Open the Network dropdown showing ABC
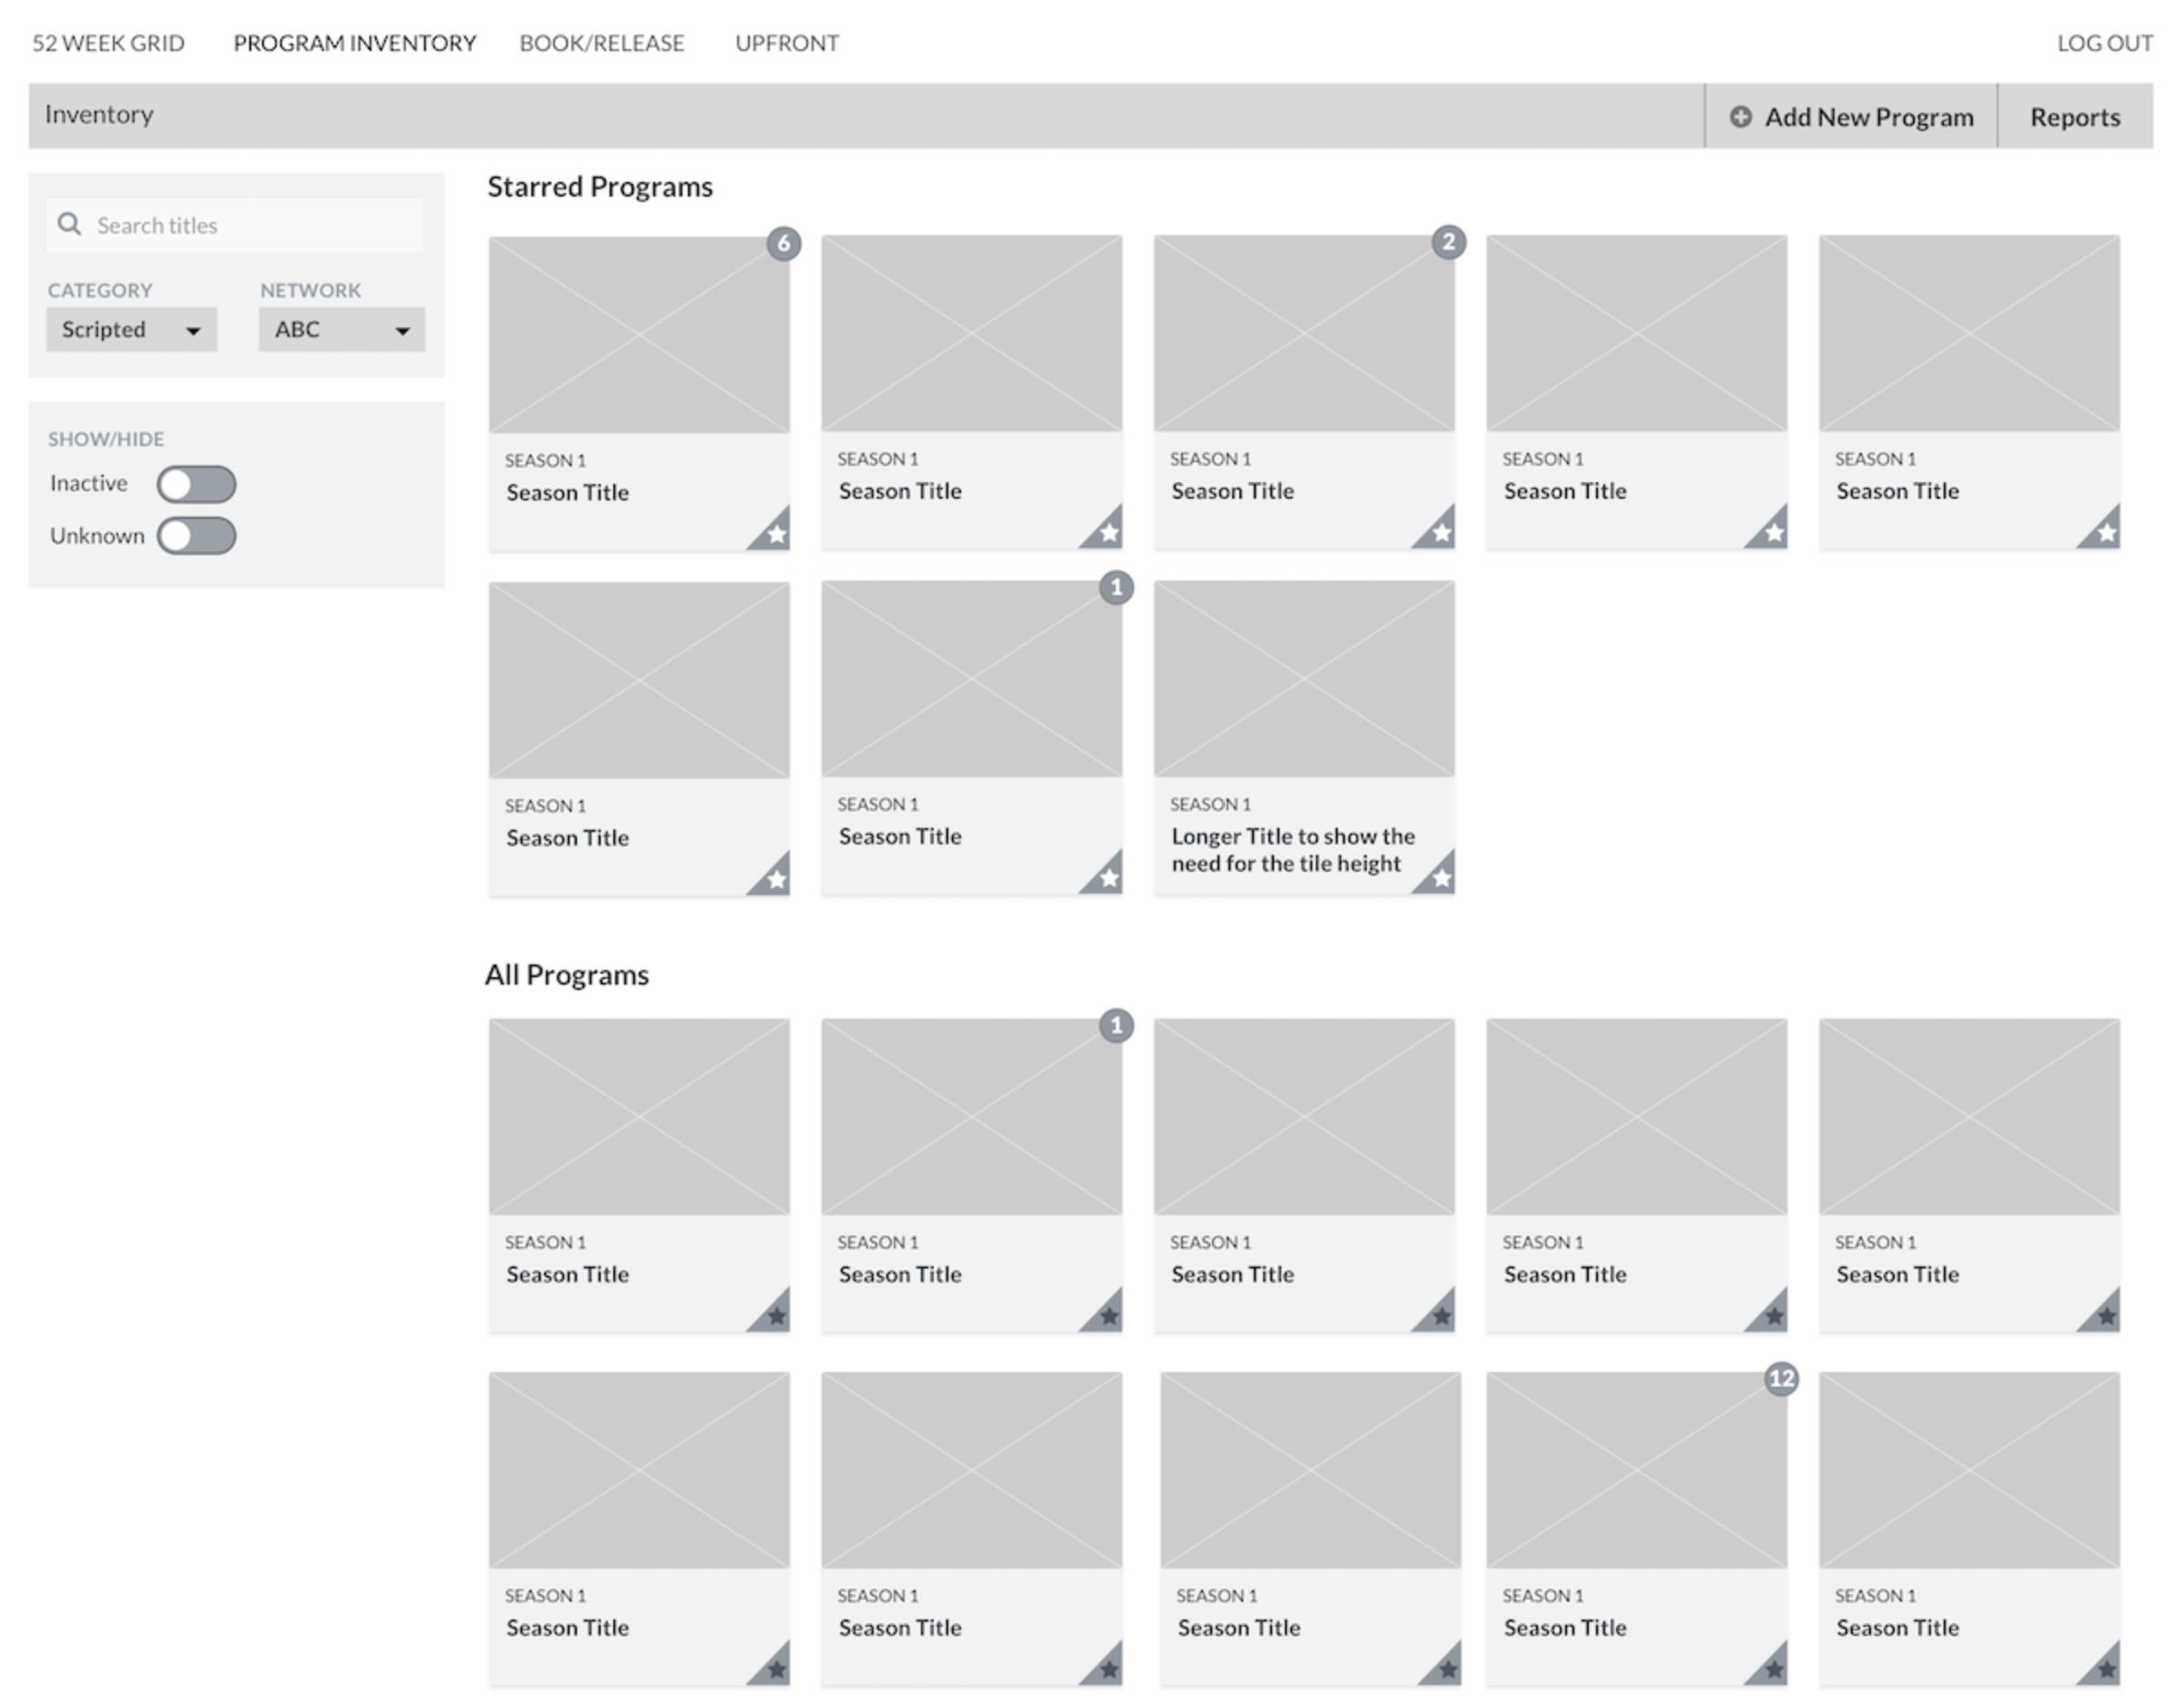The height and width of the screenshot is (1707, 2184). click(x=342, y=329)
